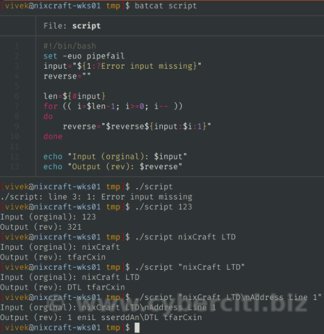Click the quoted './script "nixCraft LTD"' command
This screenshot has height=334, width=324.
(190, 267)
